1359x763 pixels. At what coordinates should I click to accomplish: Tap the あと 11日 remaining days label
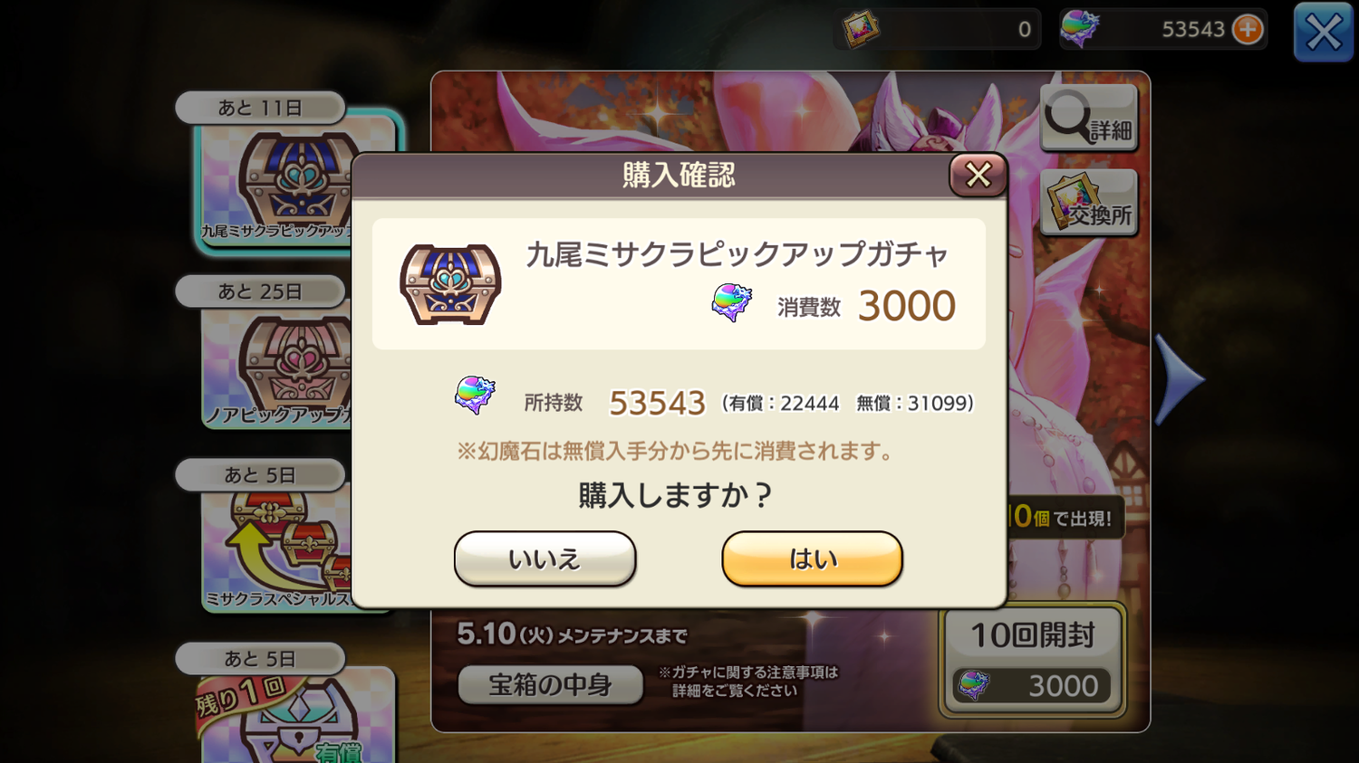tap(260, 108)
